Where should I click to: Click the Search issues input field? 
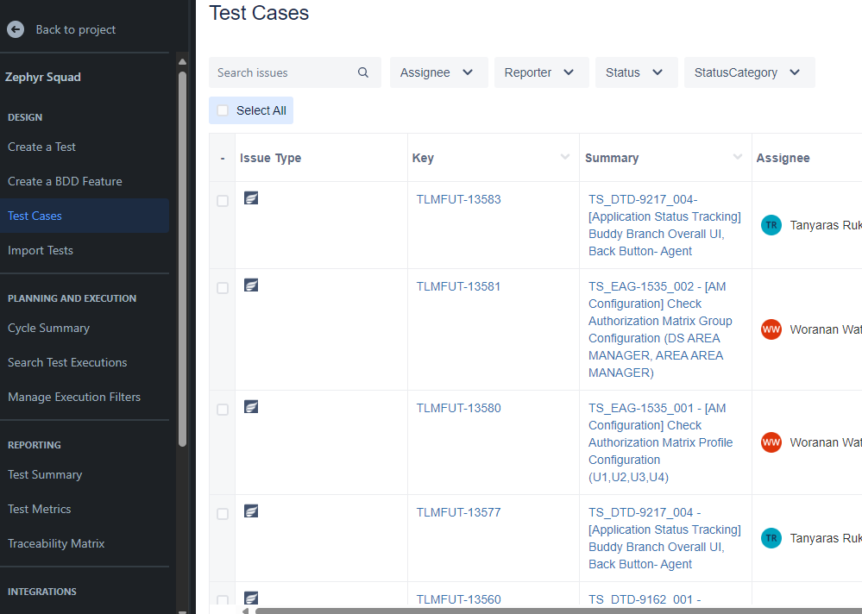pyautogui.click(x=283, y=72)
